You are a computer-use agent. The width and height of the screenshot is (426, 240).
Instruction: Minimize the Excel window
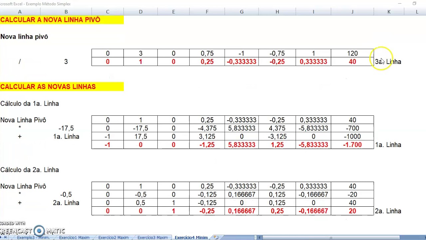[400, 4]
